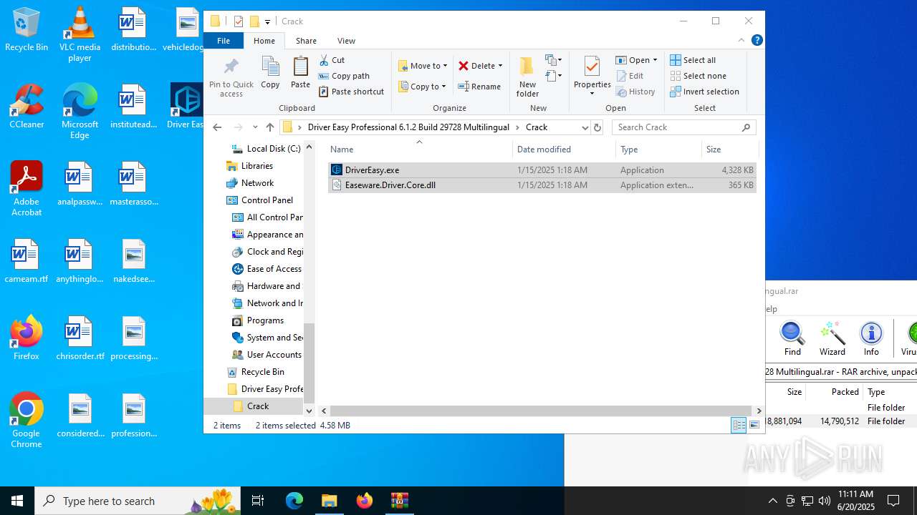Viewport: 917px width, 515px height.
Task: Click the Explorer Help question icon
Action: (757, 40)
